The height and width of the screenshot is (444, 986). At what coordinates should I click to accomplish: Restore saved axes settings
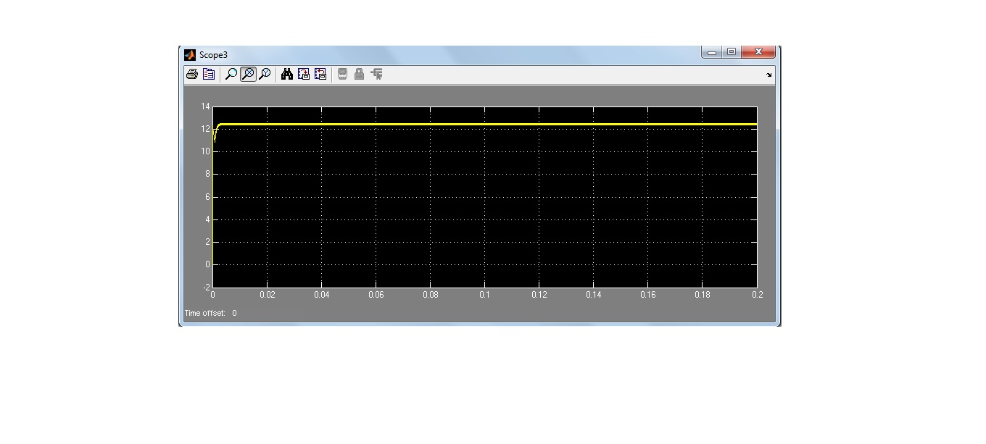pyautogui.click(x=320, y=74)
